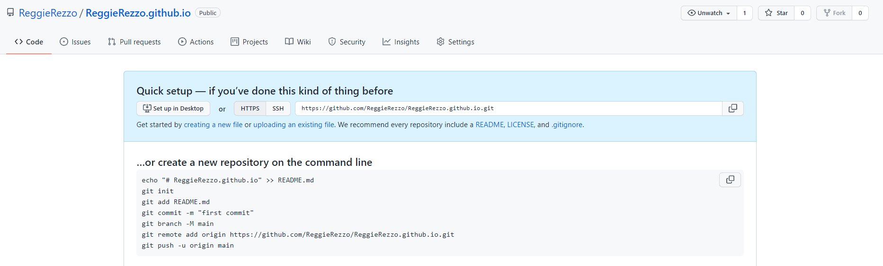883x266 pixels.
Task: Open the README recommendation link
Action: click(490, 125)
